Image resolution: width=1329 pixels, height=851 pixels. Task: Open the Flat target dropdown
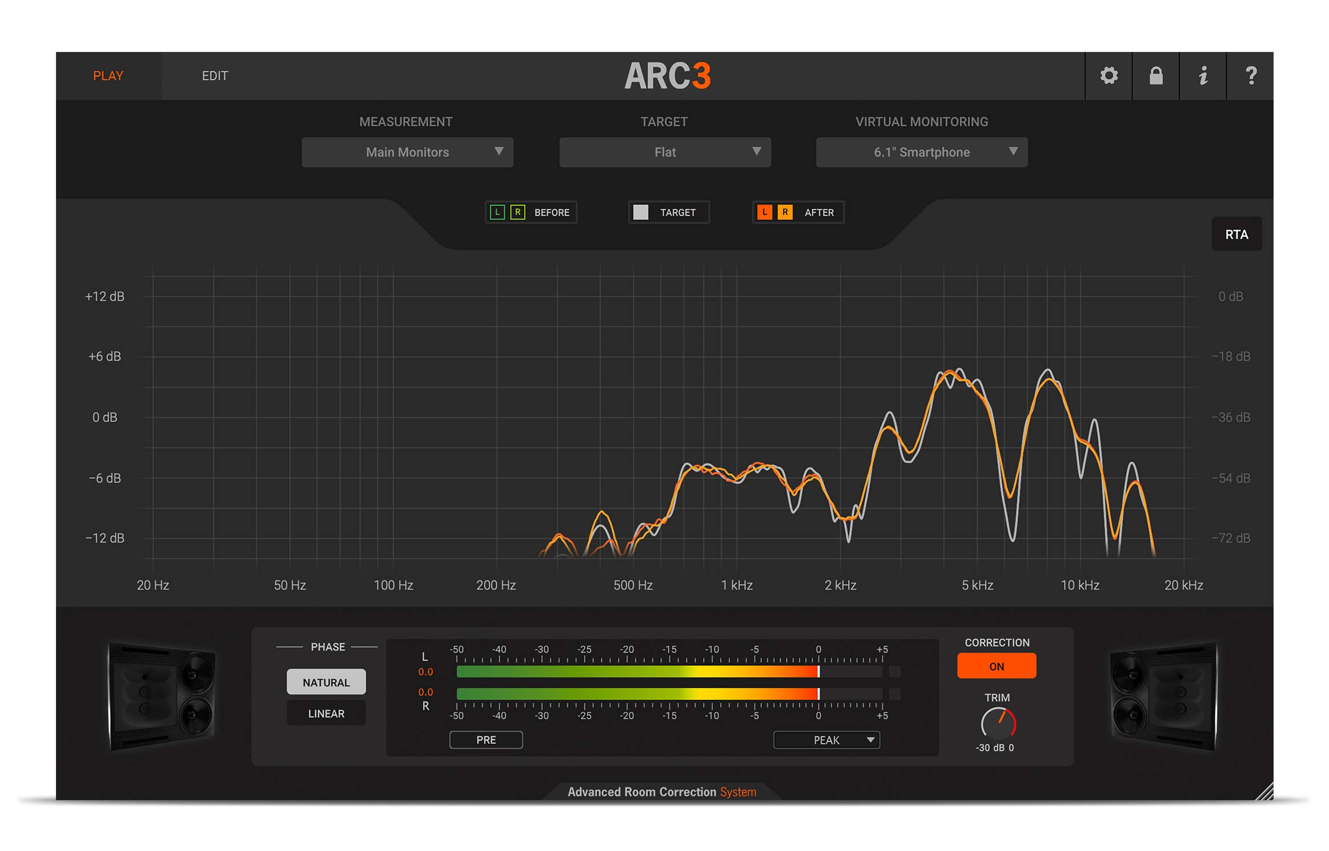(x=665, y=152)
